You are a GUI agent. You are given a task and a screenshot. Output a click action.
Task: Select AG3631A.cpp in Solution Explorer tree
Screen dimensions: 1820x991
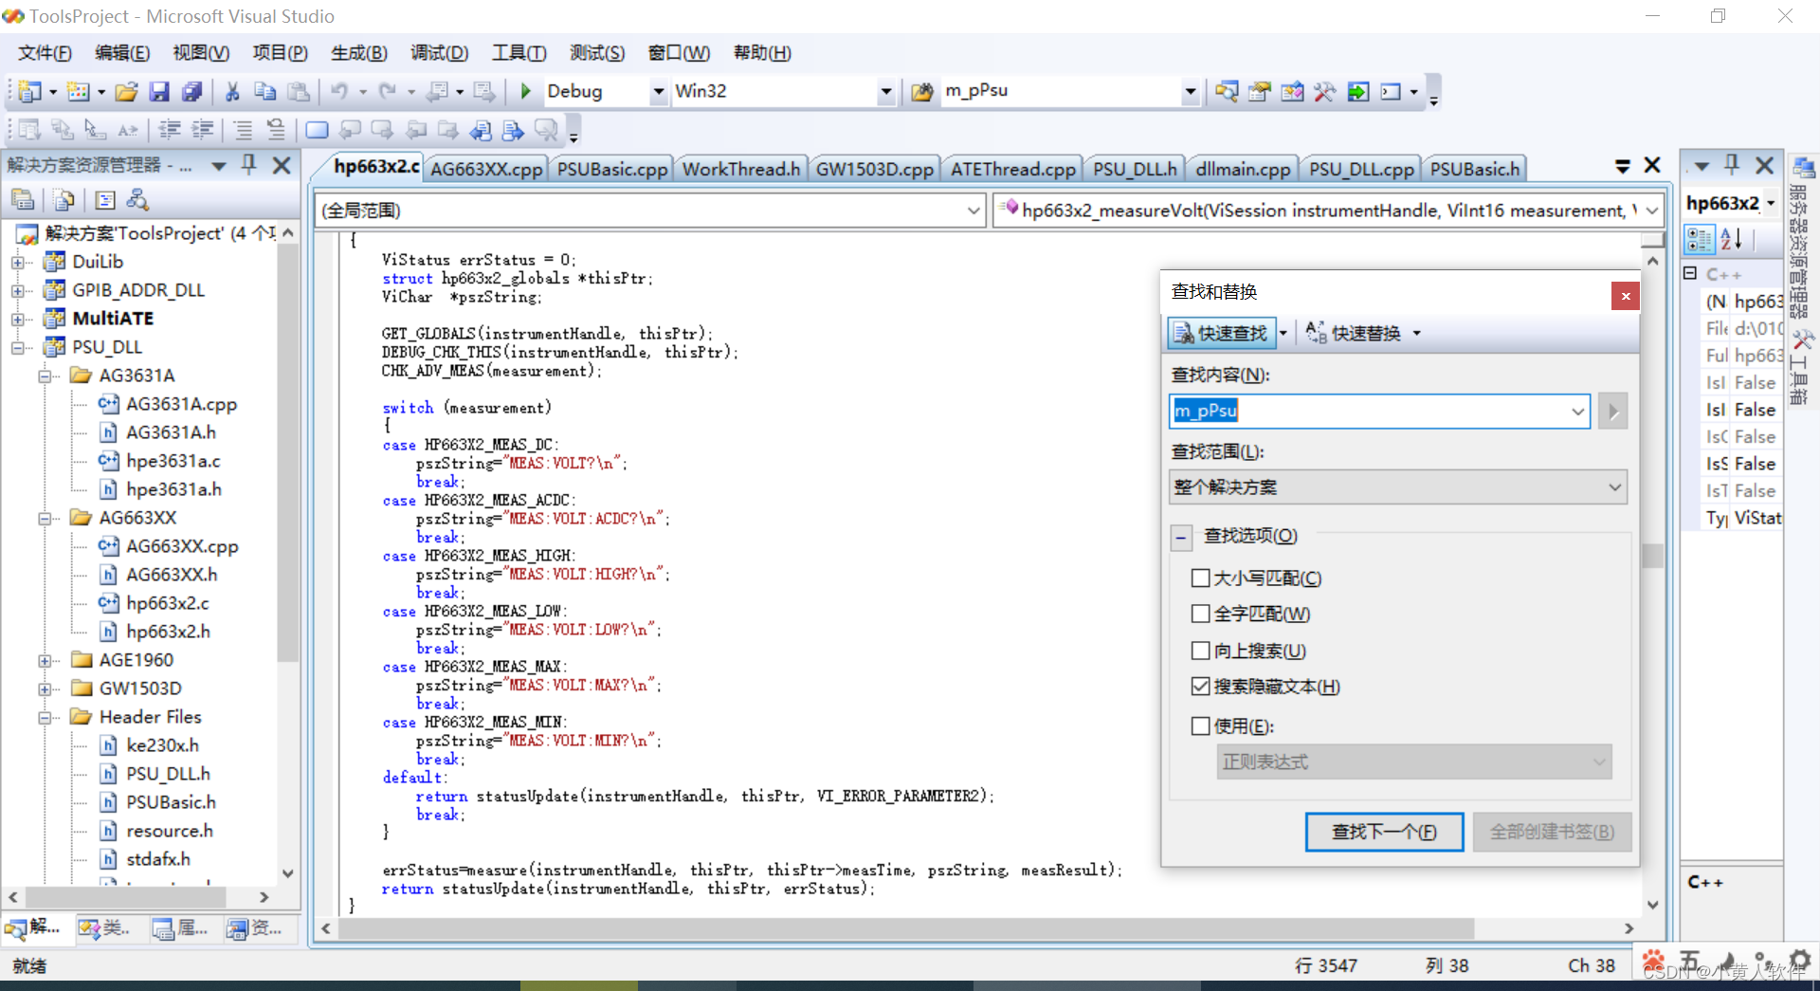tap(181, 404)
